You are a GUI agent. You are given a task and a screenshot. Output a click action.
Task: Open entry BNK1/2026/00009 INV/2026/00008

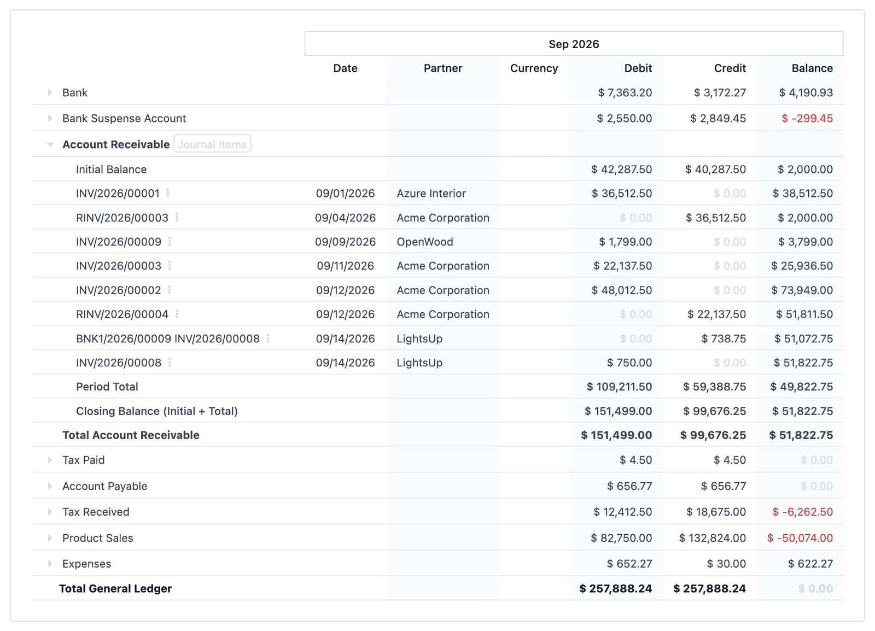(x=168, y=338)
